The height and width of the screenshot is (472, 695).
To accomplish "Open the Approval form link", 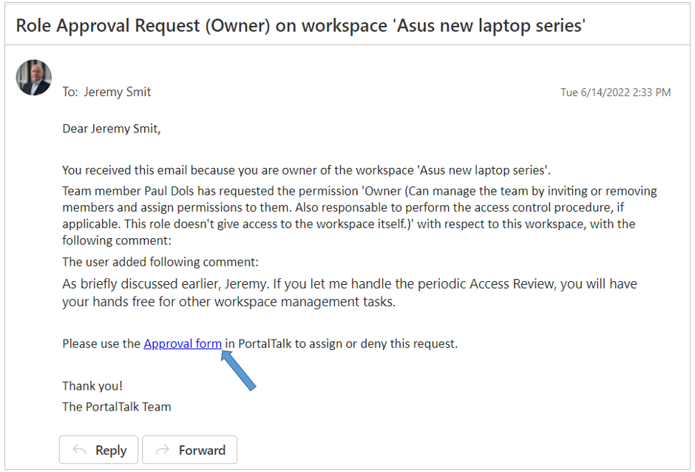I will pos(183,344).
